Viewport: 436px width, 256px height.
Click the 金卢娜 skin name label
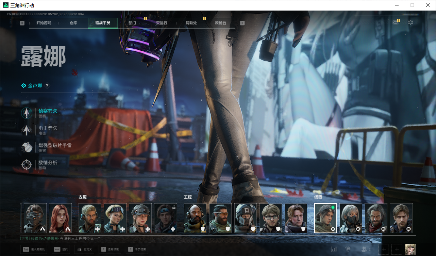point(35,86)
